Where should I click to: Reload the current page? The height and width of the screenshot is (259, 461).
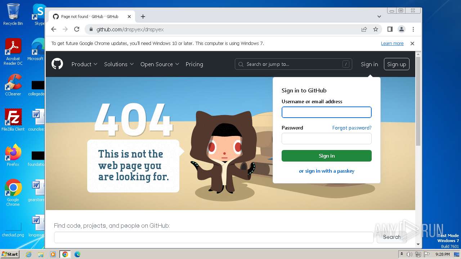click(77, 29)
